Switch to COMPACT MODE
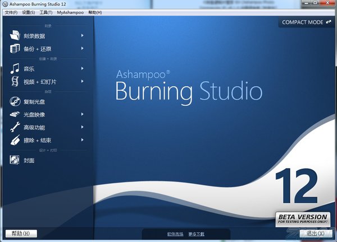The width and height of the screenshot is (337, 242). [307, 22]
